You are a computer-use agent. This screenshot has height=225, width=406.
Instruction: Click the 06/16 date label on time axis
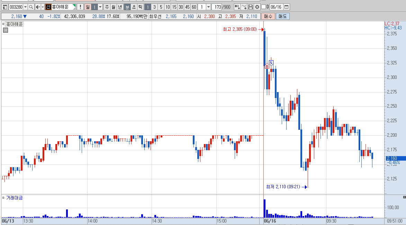point(270,221)
